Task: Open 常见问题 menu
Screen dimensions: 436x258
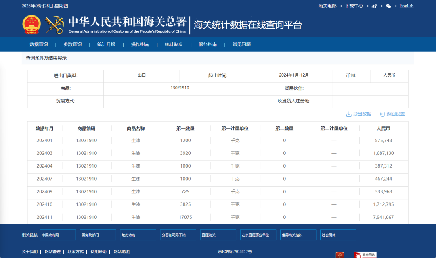Action: 242,44
